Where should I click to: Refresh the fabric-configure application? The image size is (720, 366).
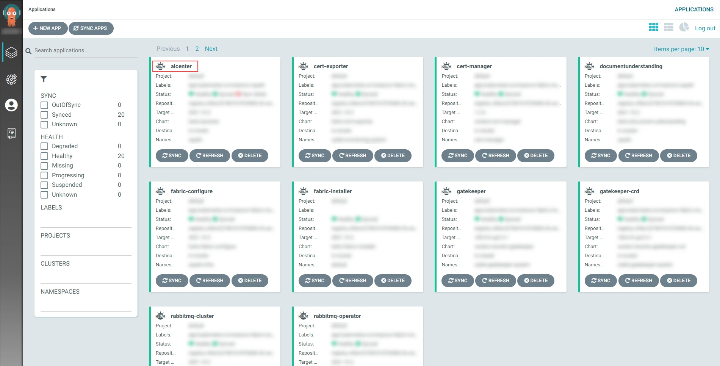210,280
